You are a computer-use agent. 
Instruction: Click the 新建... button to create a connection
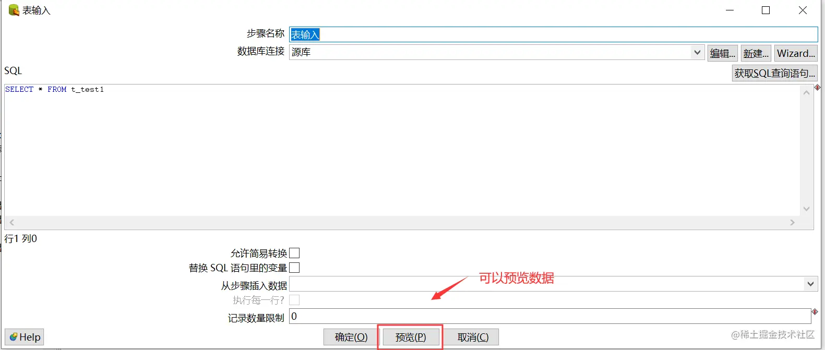(756, 53)
